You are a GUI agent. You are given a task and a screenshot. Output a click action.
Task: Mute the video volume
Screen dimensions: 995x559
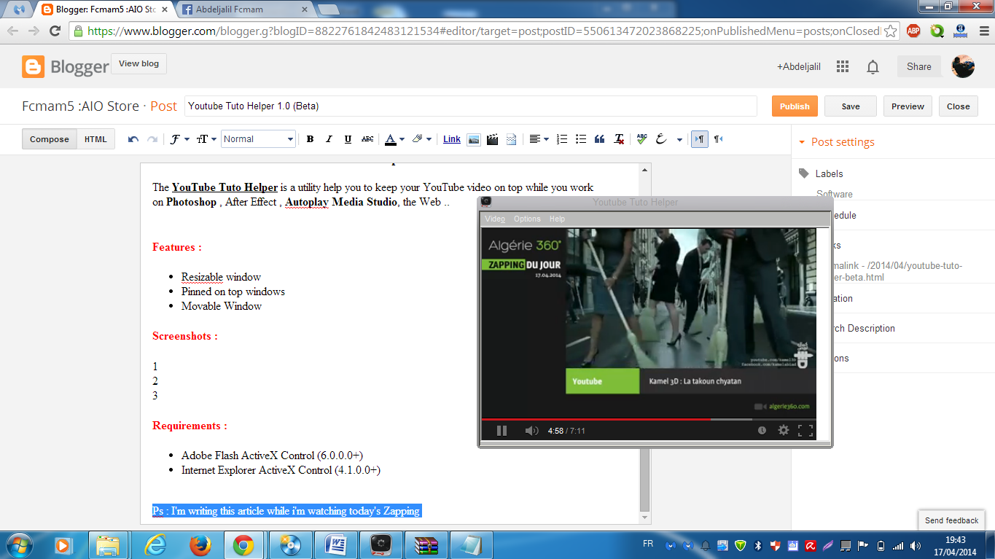pos(531,431)
